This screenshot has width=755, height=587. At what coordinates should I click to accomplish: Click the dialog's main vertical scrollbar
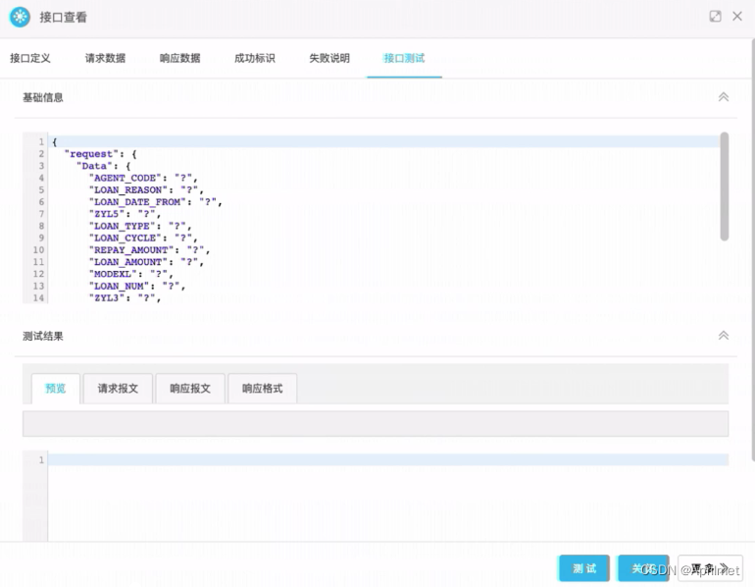752,250
